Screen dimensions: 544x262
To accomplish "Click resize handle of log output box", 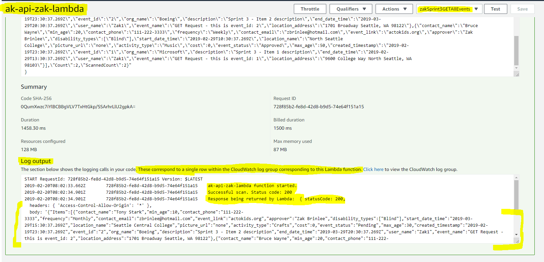I will 517,241.
